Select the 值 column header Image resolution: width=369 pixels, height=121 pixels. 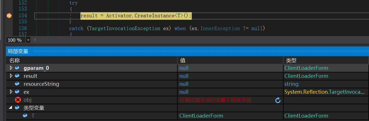tap(230, 60)
